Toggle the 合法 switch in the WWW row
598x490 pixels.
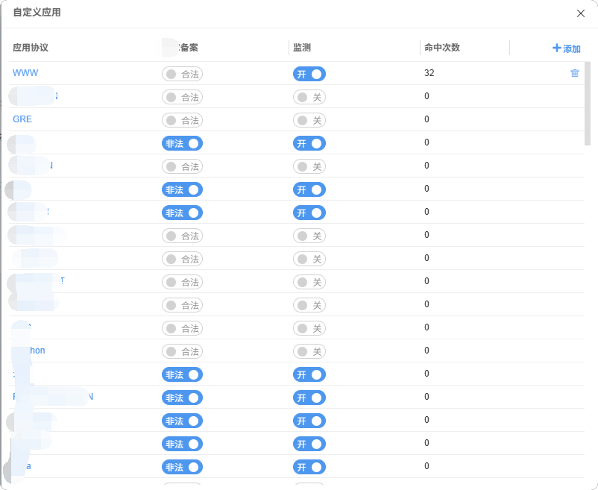(182, 74)
